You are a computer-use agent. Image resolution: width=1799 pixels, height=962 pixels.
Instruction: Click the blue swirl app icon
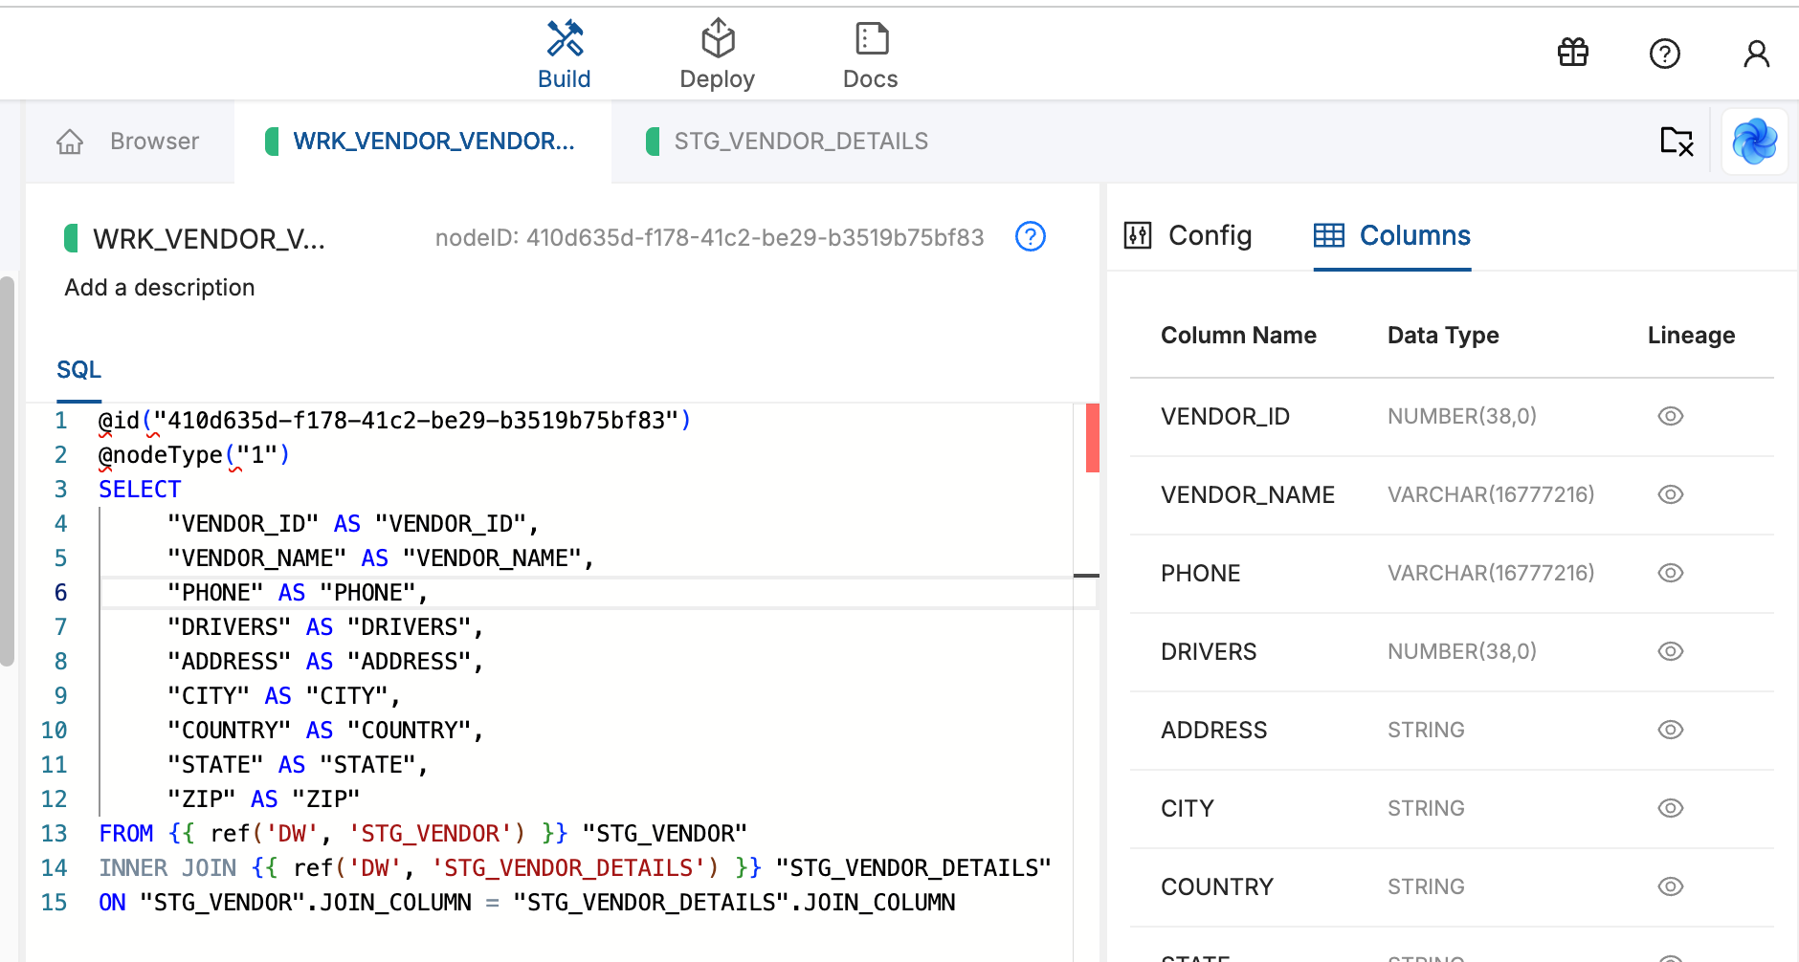[x=1754, y=142]
